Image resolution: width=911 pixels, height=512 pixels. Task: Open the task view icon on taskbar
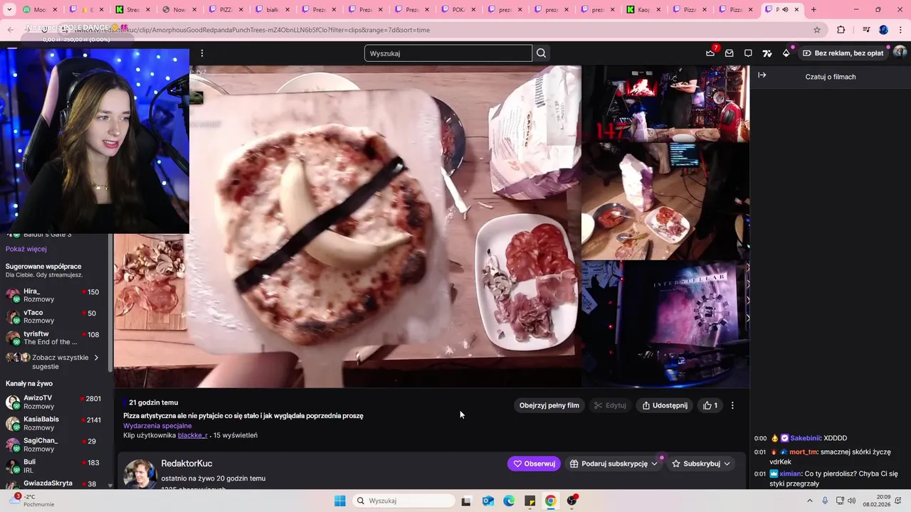pyautogui.click(x=466, y=501)
